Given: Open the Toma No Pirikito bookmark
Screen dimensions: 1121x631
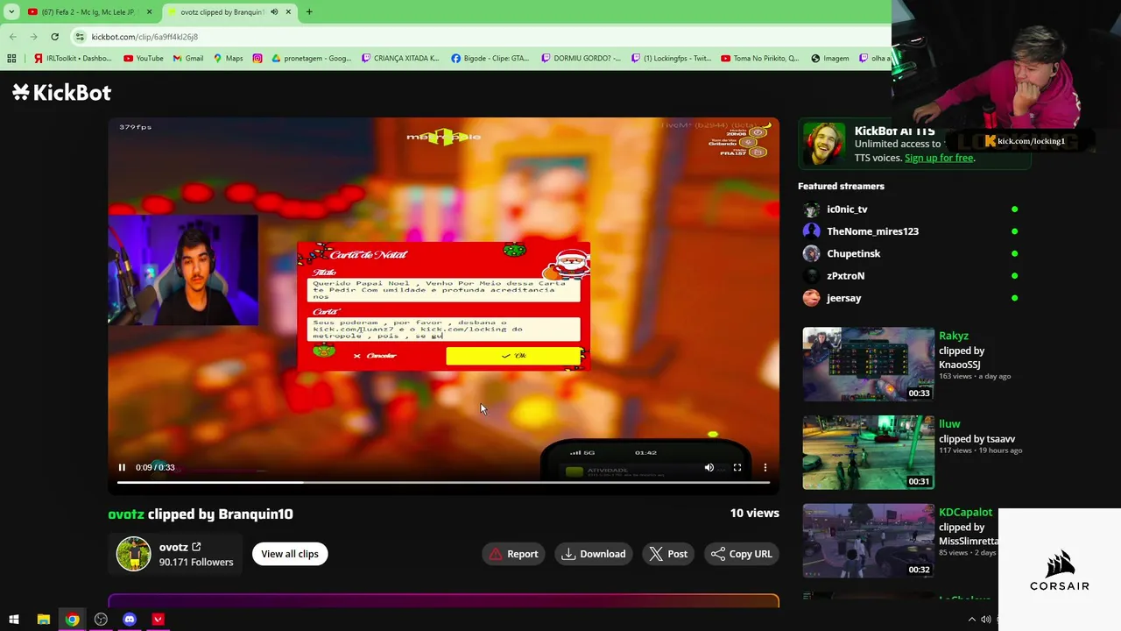Looking at the screenshot, I should [x=760, y=59].
